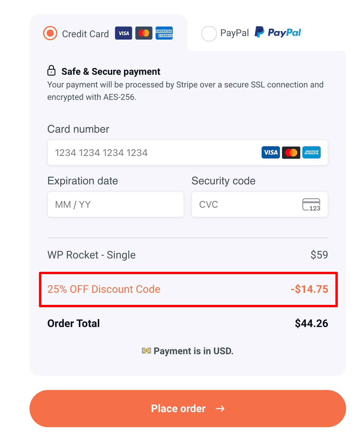Click the -$14.75 discount amount
The width and height of the screenshot is (362, 439).
click(309, 290)
